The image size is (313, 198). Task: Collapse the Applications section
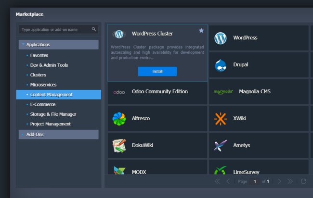(23, 45)
